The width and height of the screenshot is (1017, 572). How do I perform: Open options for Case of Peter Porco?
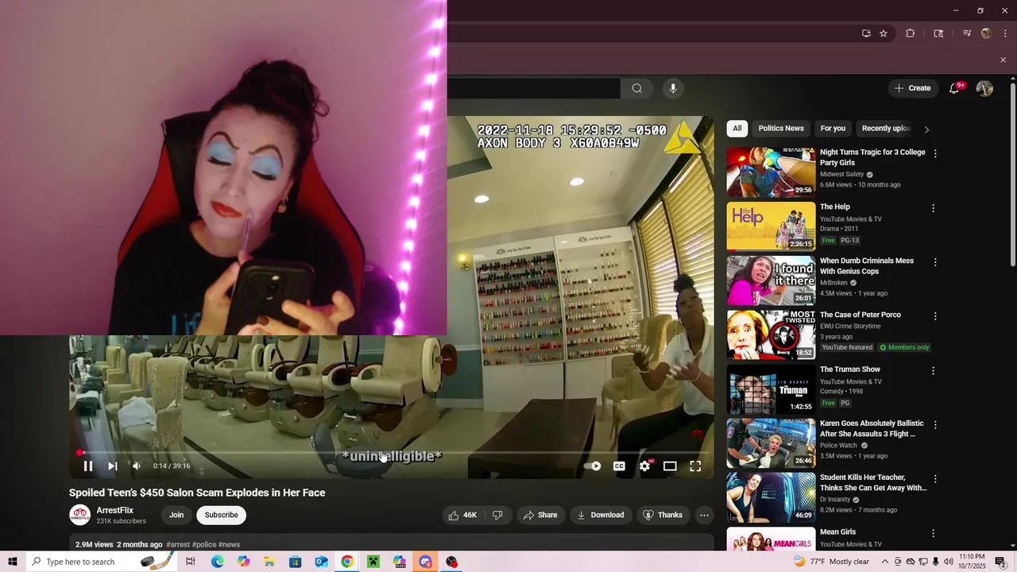(934, 316)
